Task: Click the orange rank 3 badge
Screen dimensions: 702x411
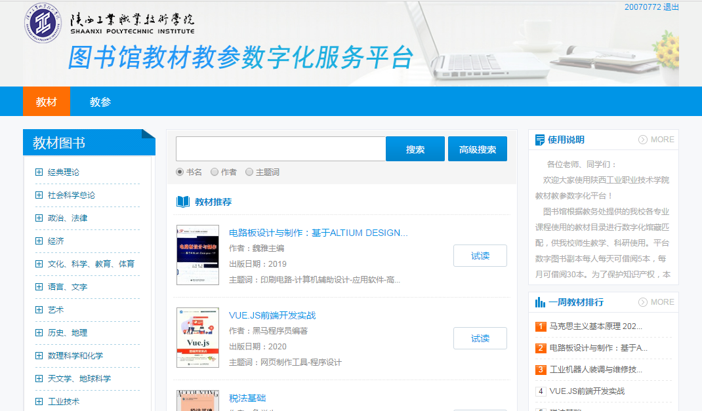Action: [541, 370]
